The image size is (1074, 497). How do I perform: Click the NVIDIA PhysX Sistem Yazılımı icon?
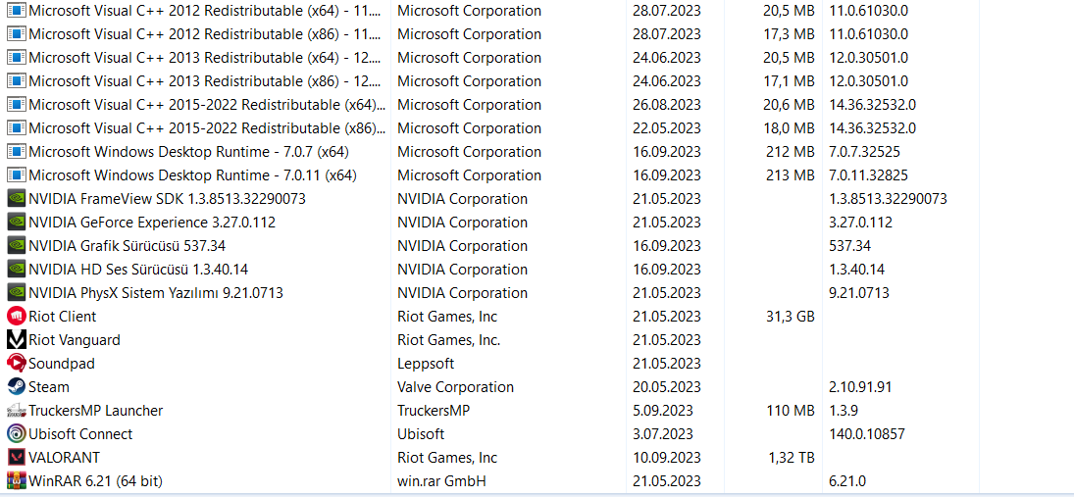pos(16,293)
